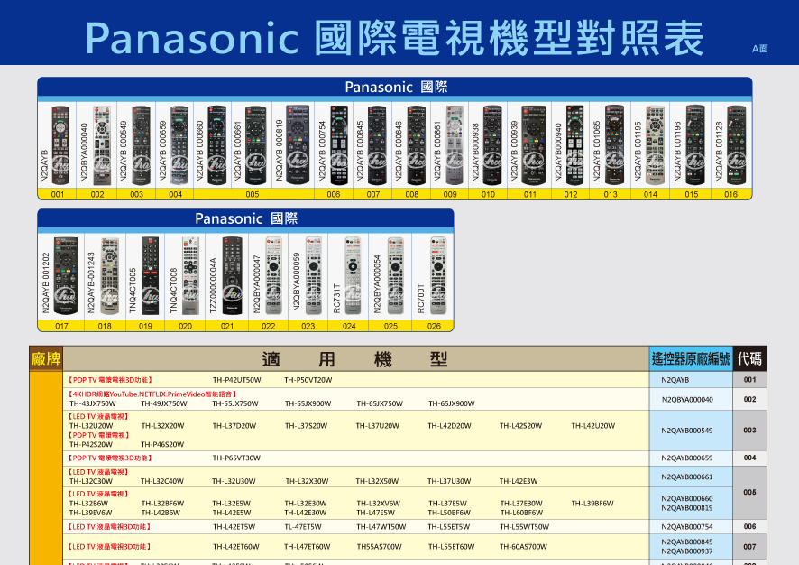Click the red 4KHDR YouTube.NETFLIX.PrimeVideo category label
Image resolution: width=799 pixels, height=565 pixels.
152,394
